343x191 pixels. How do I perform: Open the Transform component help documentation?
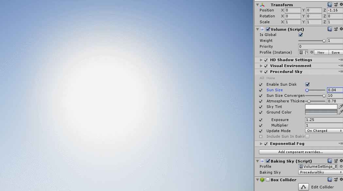coord(330,5)
